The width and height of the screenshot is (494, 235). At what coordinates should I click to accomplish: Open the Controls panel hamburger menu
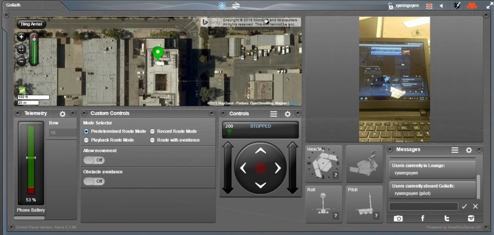coord(273,114)
